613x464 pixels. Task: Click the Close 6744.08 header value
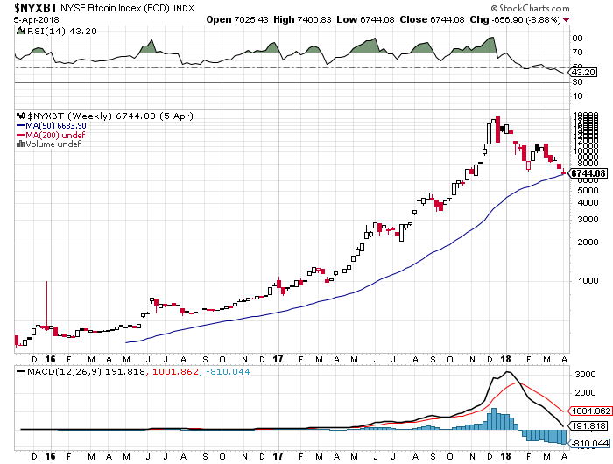point(432,19)
